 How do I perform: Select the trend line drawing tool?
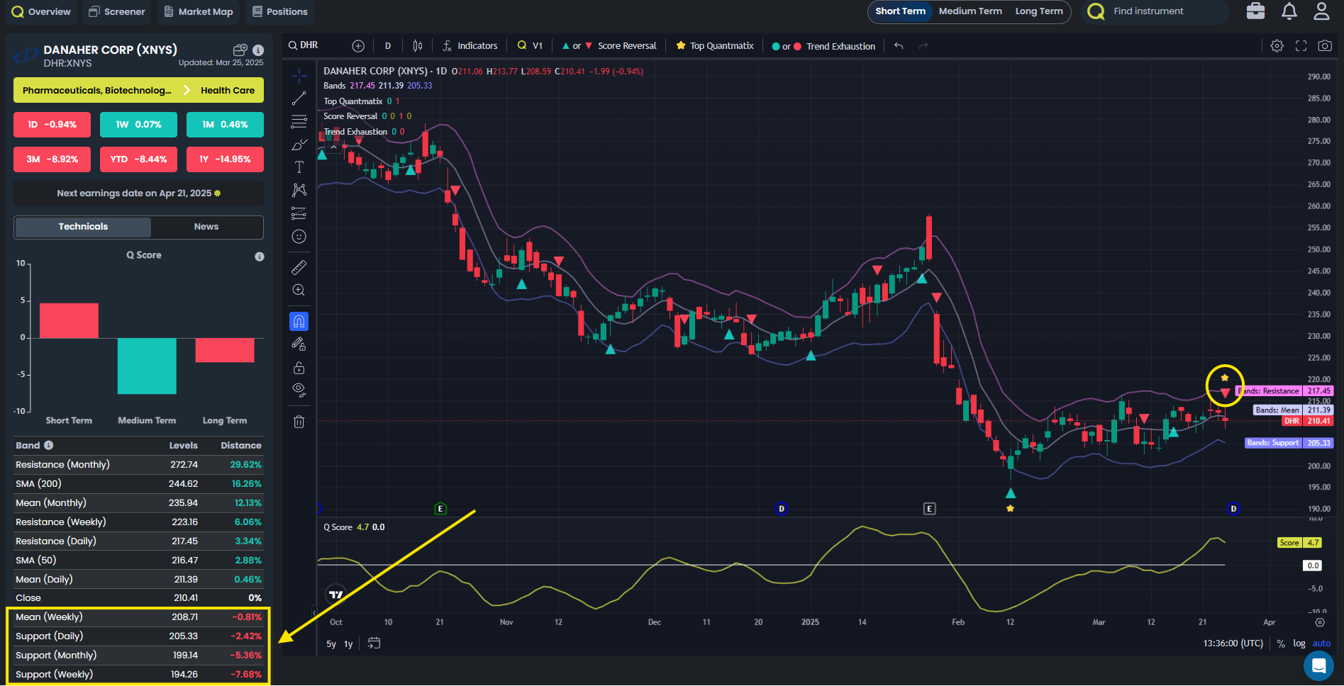click(x=299, y=99)
